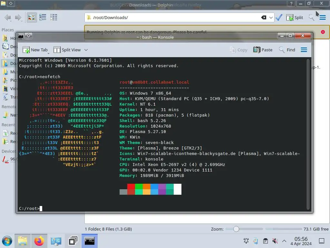Screen dimensions: 330x248
Task: Click the Dolphin titlebar help button
Action: [x=291, y=3]
